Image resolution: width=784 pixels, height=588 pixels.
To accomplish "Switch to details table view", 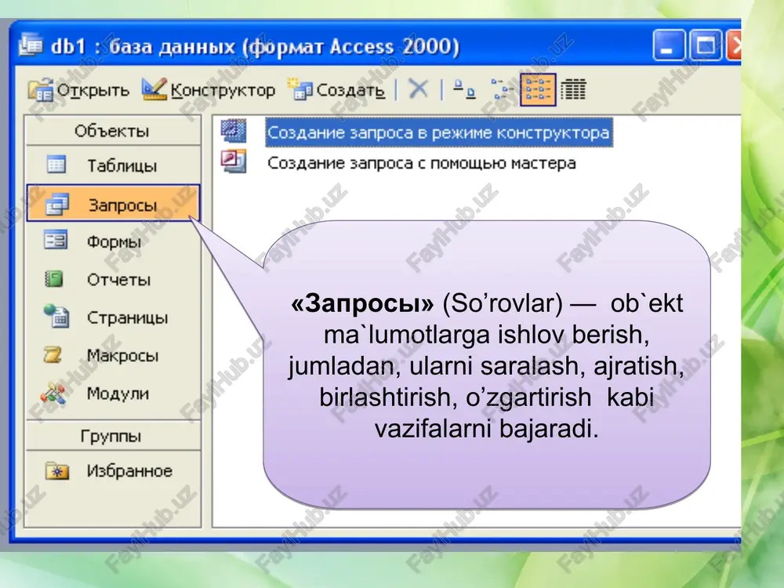I will [573, 89].
